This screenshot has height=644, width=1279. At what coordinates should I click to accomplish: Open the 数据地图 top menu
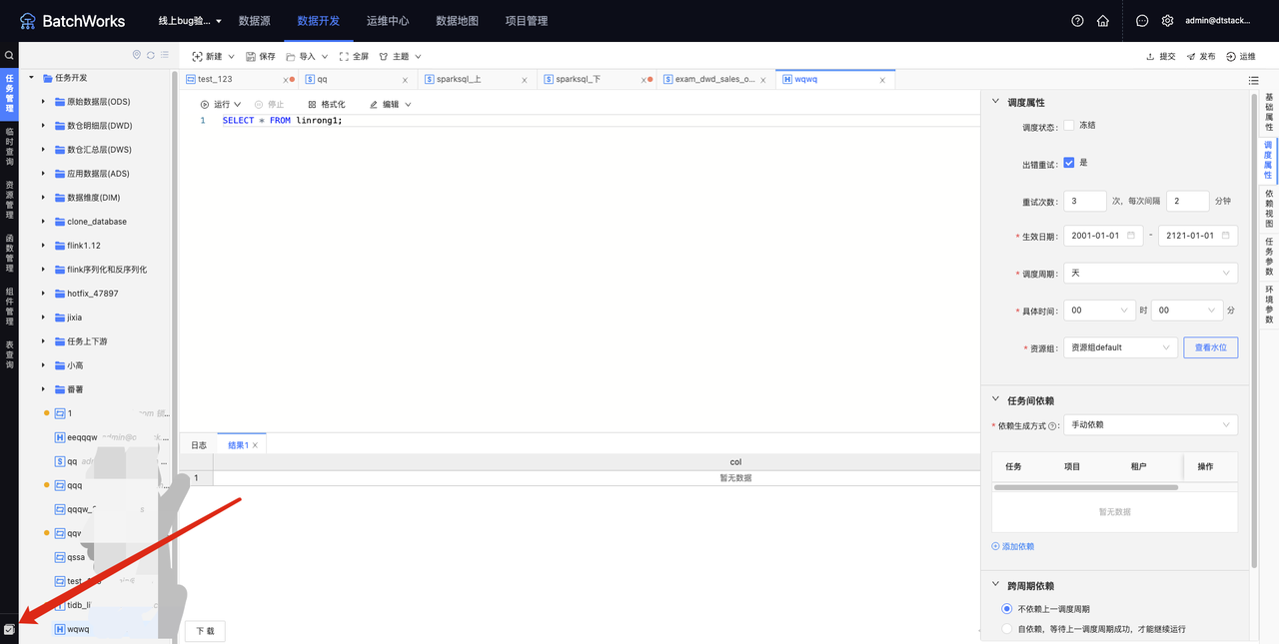pos(458,20)
